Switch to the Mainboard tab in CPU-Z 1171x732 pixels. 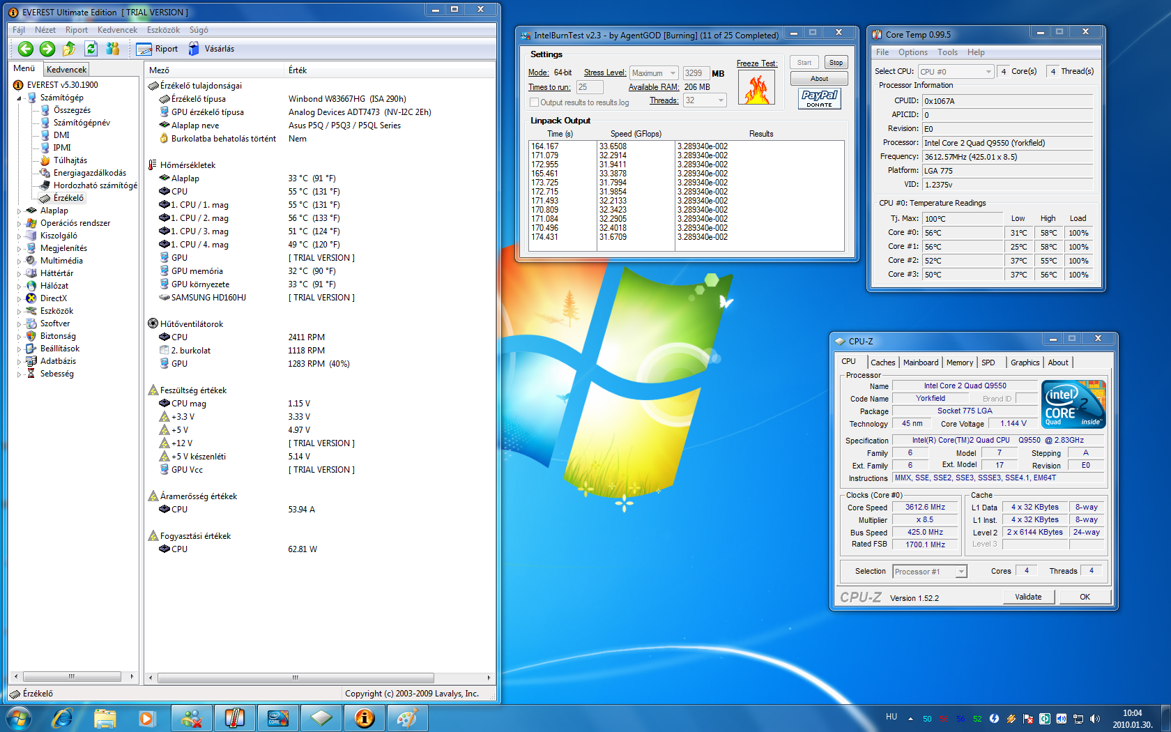tap(920, 363)
